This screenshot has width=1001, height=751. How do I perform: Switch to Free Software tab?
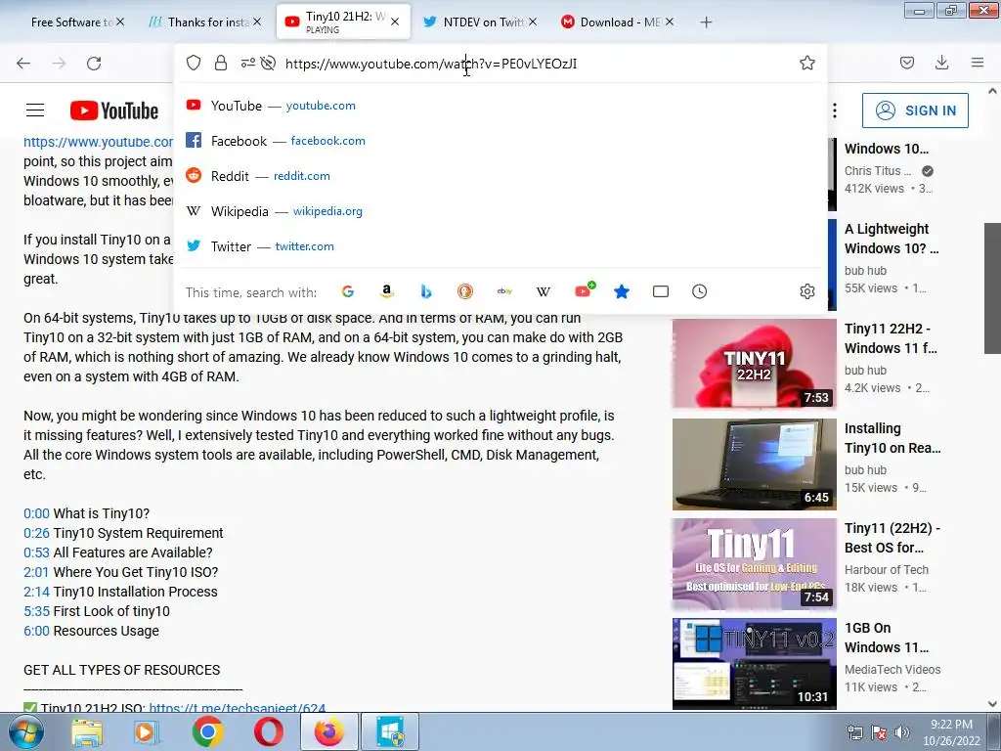pos(71,22)
